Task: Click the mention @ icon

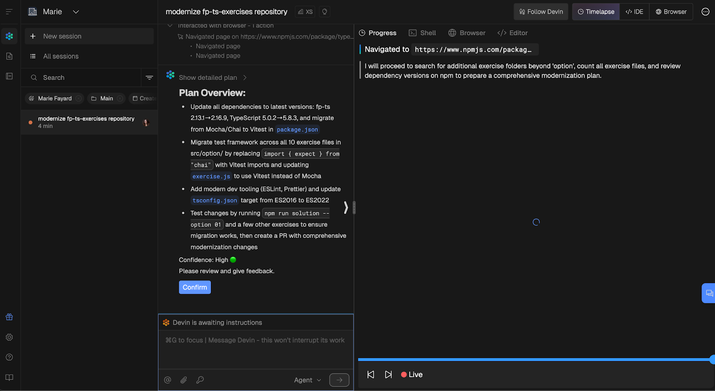Action: tap(168, 380)
